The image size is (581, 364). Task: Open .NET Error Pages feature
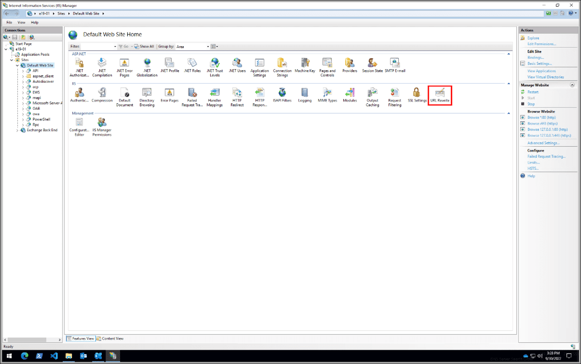click(x=124, y=67)
